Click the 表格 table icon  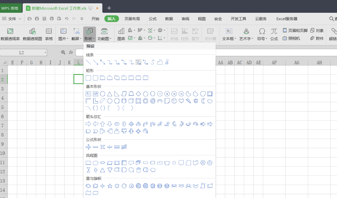49,34
